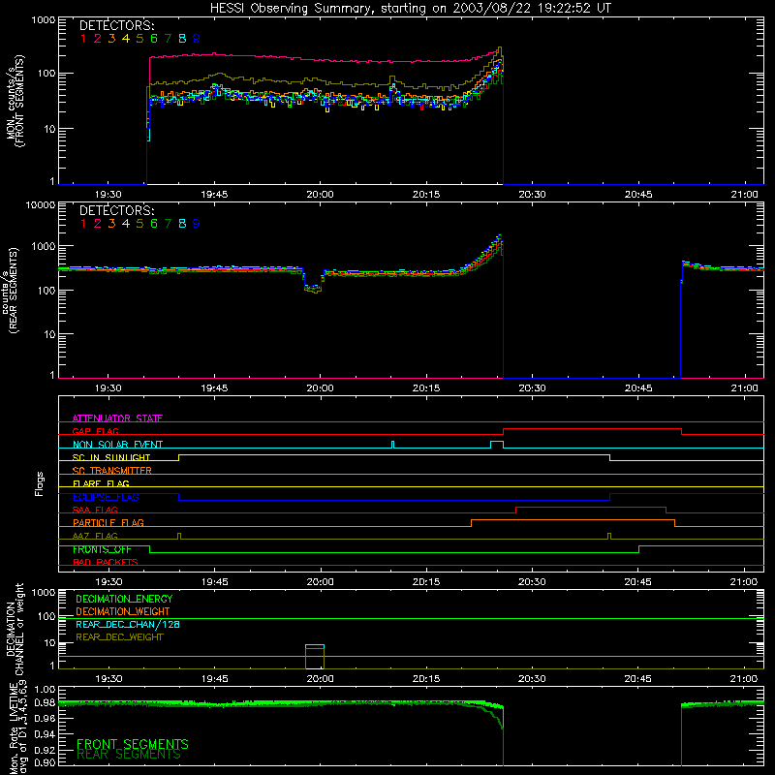Click the Mon. Rate LIVETIME axis title
The width and height of the screenshot is (775, 775).
click(x=18, y=728)
